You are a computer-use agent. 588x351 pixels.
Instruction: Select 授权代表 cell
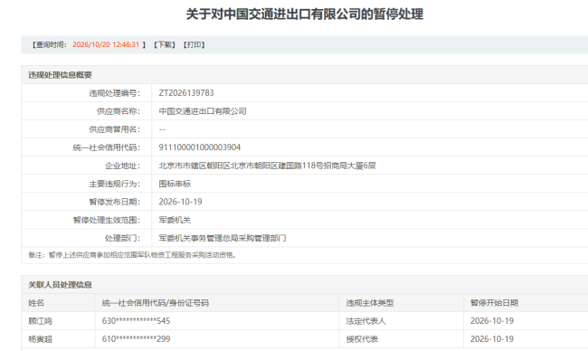(x=362, y=339)
